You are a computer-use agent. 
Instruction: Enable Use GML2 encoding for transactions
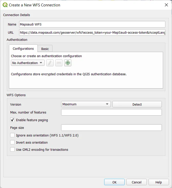click(12, 149)
